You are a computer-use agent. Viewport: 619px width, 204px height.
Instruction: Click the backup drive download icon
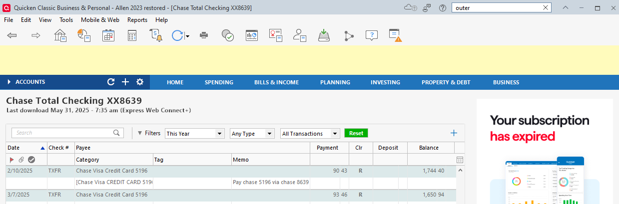(x=324, y=35)
